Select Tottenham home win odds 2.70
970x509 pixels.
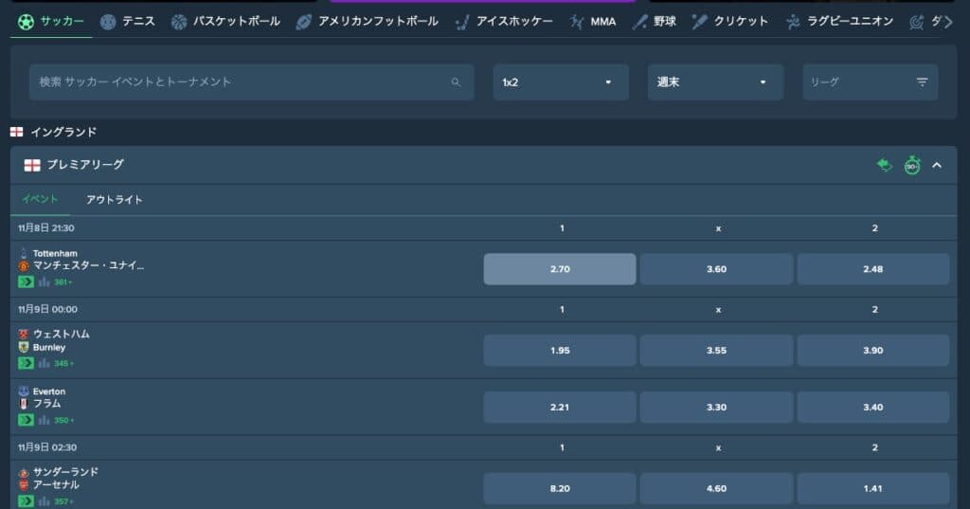click(x=559, y=269)
